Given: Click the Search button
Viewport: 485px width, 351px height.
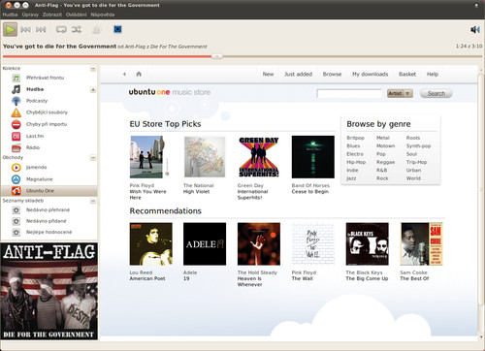Looking at the screenshot, I should tap(436, 93).
